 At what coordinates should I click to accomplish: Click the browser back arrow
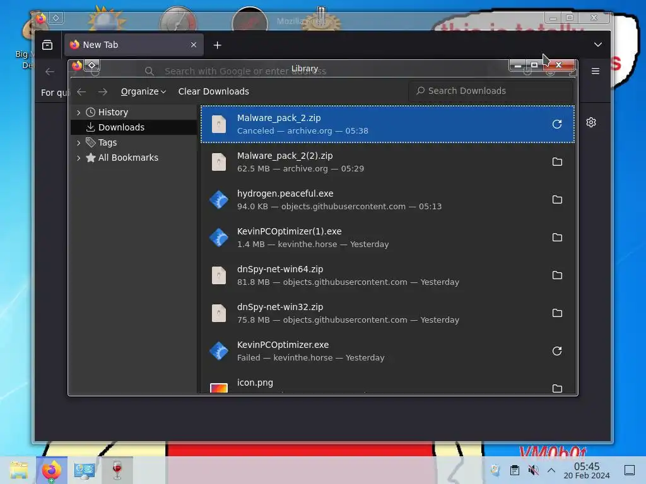tap(50, 72)
